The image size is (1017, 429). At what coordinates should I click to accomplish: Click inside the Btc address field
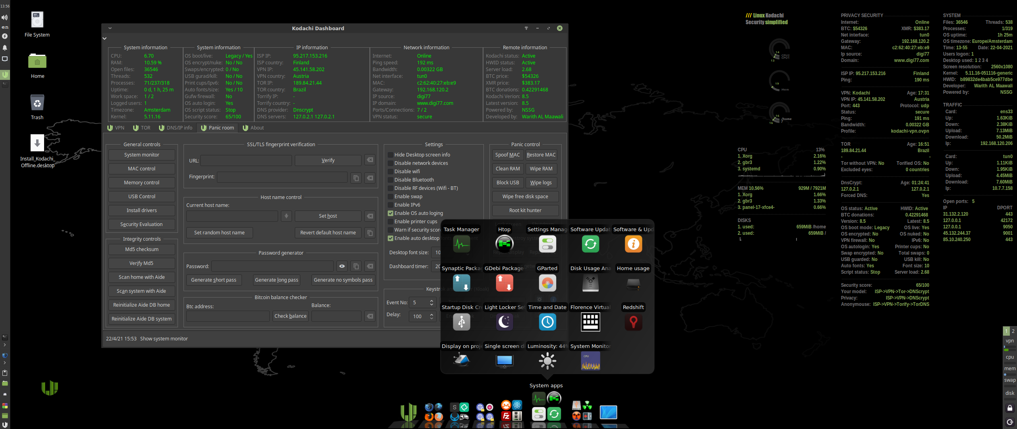(227, 316)
